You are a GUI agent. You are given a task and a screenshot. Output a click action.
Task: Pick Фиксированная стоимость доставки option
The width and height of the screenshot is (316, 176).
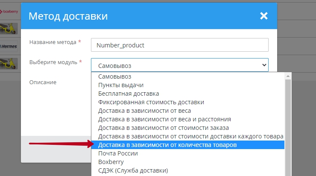click(151, 102)
